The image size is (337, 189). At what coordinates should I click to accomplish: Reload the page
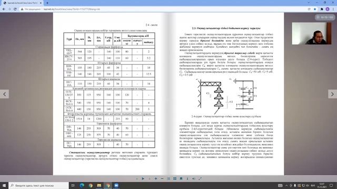point(15,9)
